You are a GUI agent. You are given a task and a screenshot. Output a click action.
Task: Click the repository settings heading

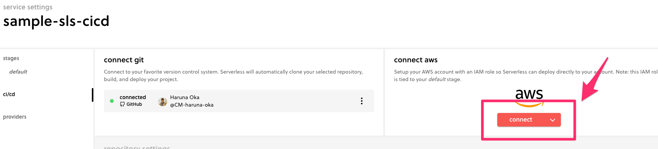[x=137, y=147]
